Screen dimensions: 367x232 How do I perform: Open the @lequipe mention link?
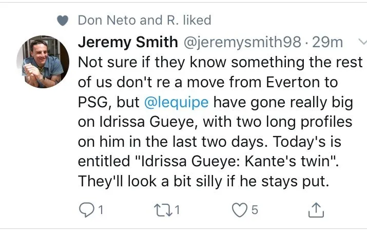pos(176,102)
